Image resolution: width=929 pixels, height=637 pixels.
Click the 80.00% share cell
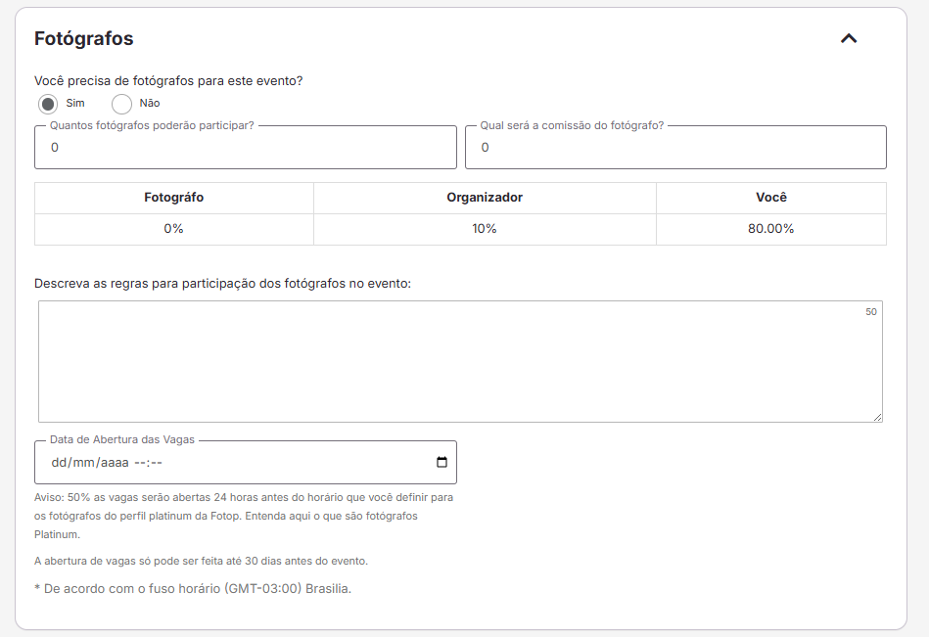(771, 229)
